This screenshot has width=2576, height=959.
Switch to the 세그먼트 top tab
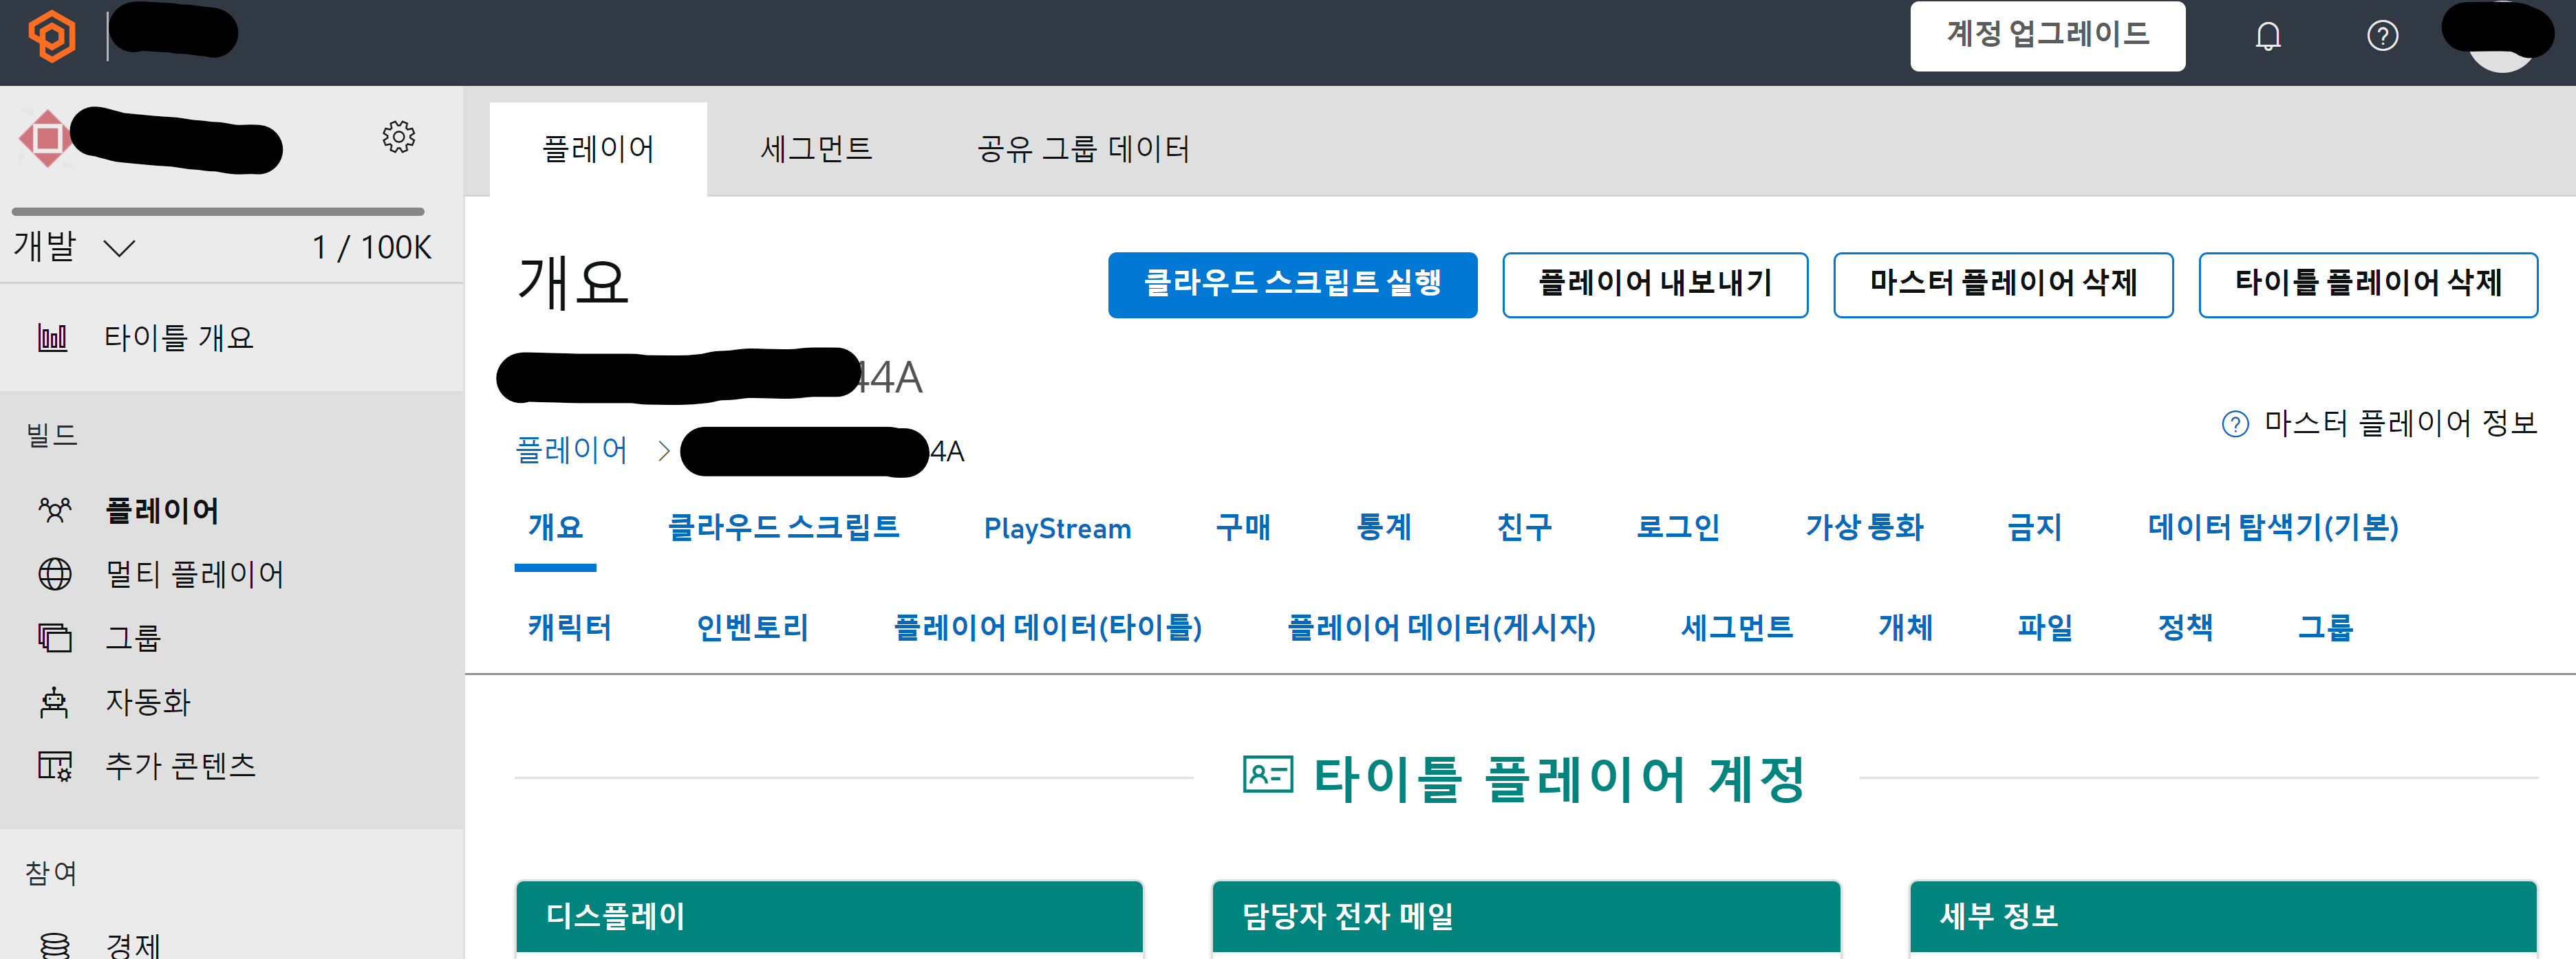[816, 149]
